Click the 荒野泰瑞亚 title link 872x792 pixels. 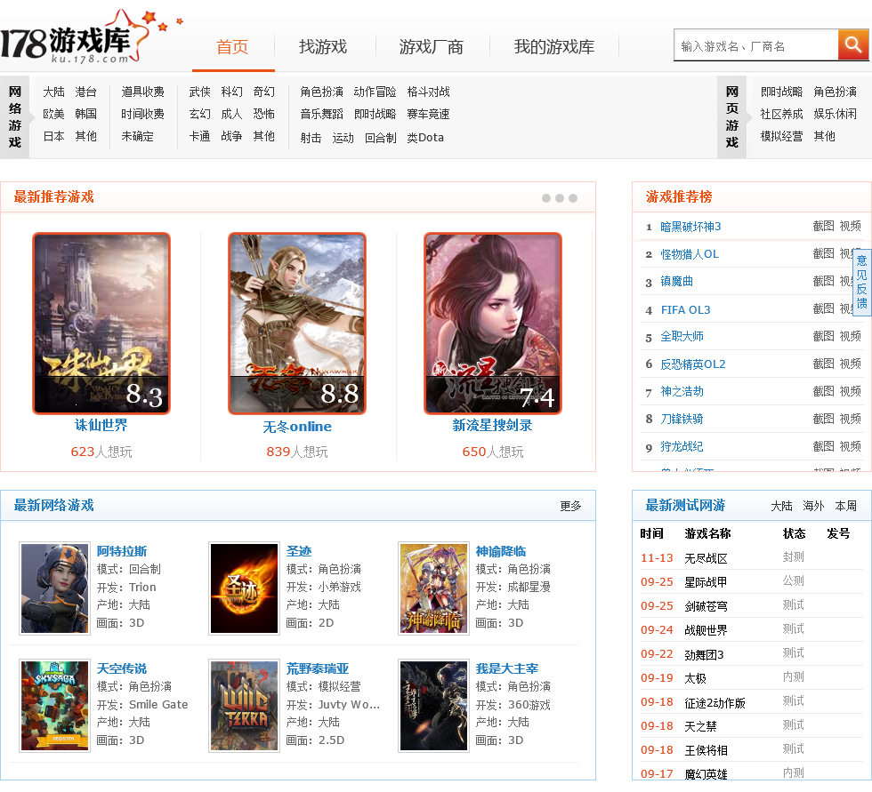(x=318, y=668)
